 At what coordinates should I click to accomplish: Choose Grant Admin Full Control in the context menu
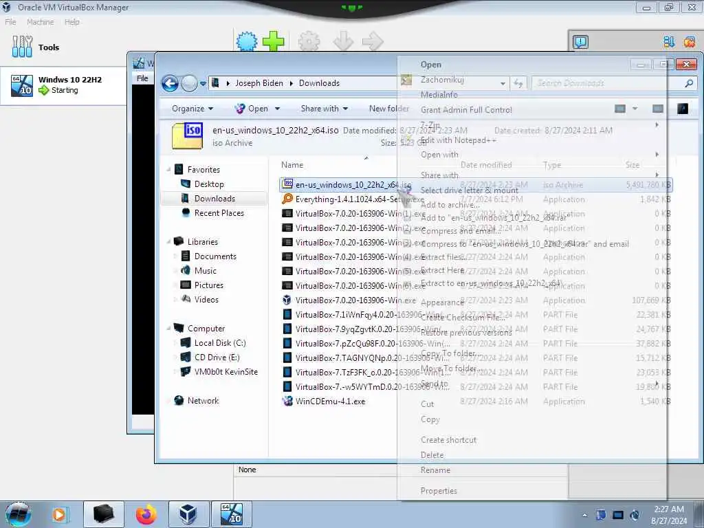466,109
